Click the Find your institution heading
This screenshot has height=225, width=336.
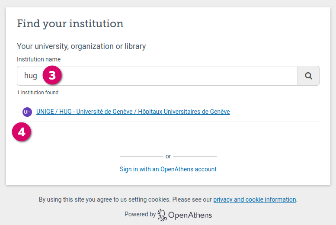pyautogui.click(x=70, y=24)
